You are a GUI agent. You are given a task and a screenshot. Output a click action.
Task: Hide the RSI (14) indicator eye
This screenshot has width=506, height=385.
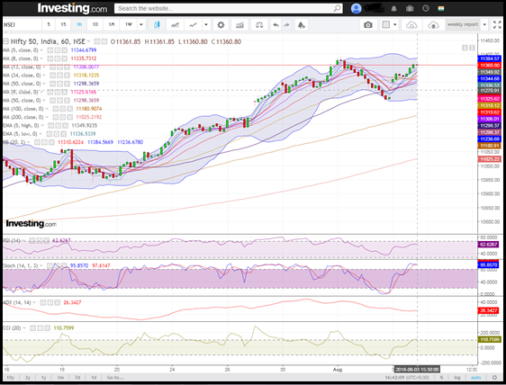(32, 240)
